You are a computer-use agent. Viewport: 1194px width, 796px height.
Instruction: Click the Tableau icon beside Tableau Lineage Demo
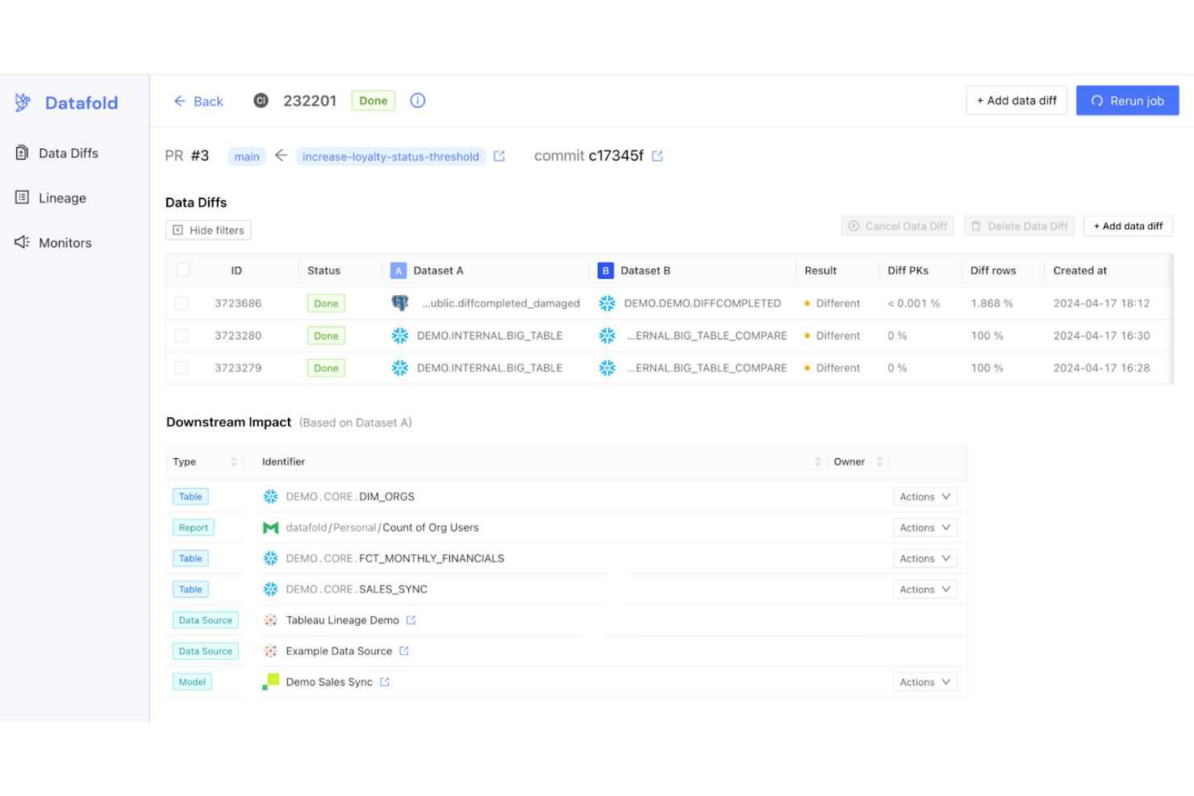point(269,619)
